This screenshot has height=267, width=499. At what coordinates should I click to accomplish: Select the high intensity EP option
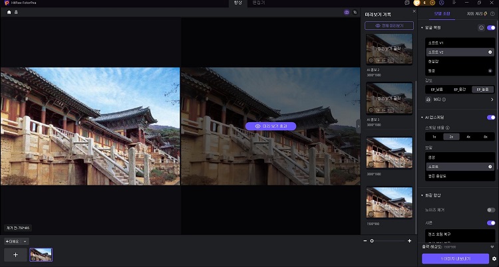tap(482, 90)
